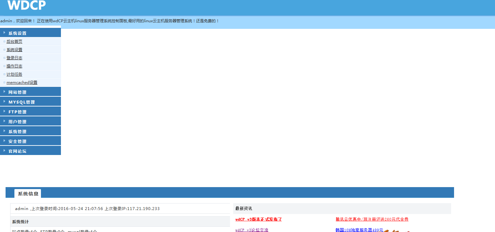Select the 系统信息 tab
Screen dimensions: 495x232
(28, 194)
